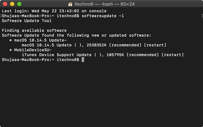
Task: Click [restart] on the macOS update line
Action: [155, 45]
